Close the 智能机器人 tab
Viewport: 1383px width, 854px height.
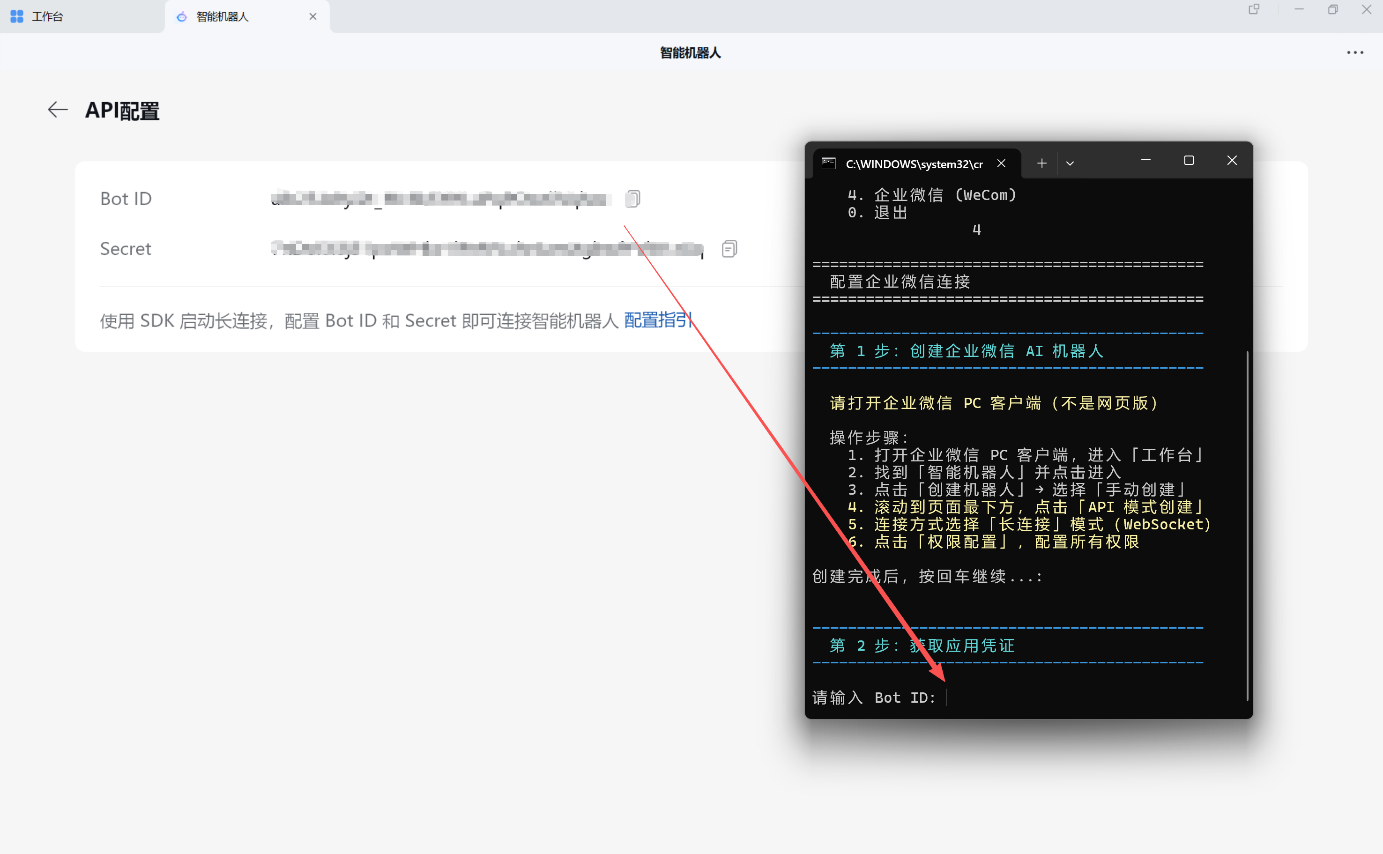[313, 16]
